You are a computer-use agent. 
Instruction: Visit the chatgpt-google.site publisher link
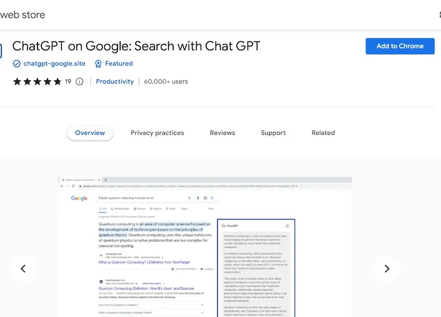point(53,63)
